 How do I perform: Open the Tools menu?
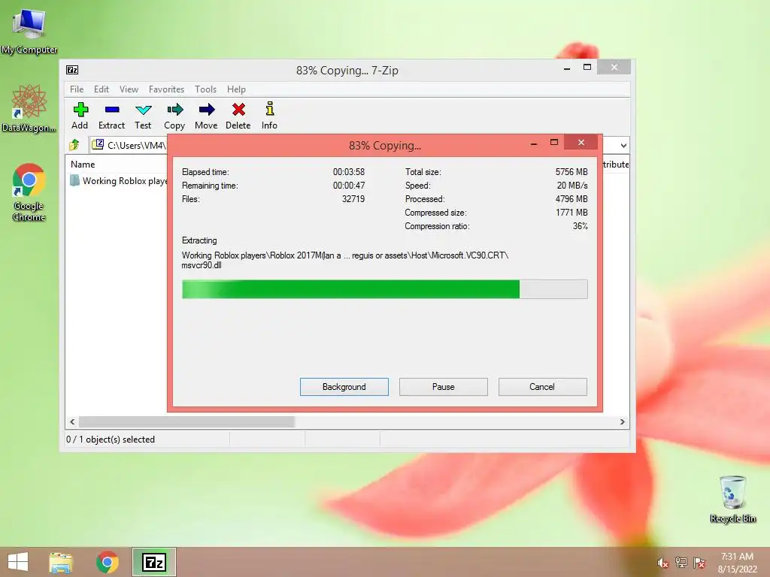(x=205, y=89)
